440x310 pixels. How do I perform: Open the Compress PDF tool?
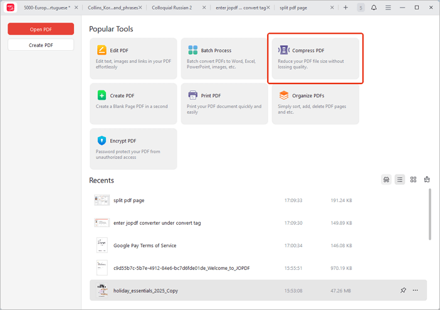315,58
